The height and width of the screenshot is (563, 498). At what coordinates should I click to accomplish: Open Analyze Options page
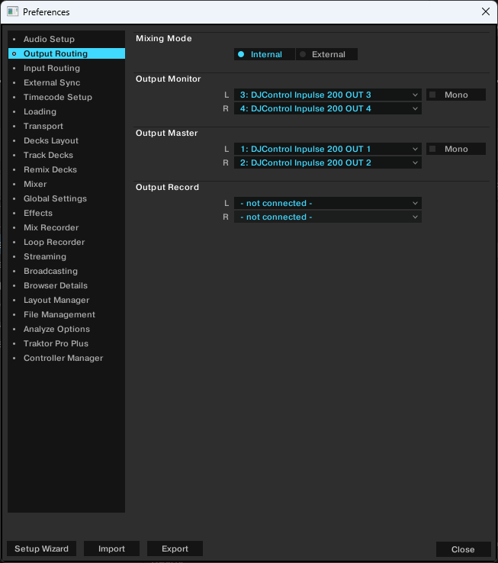(66, 329)
